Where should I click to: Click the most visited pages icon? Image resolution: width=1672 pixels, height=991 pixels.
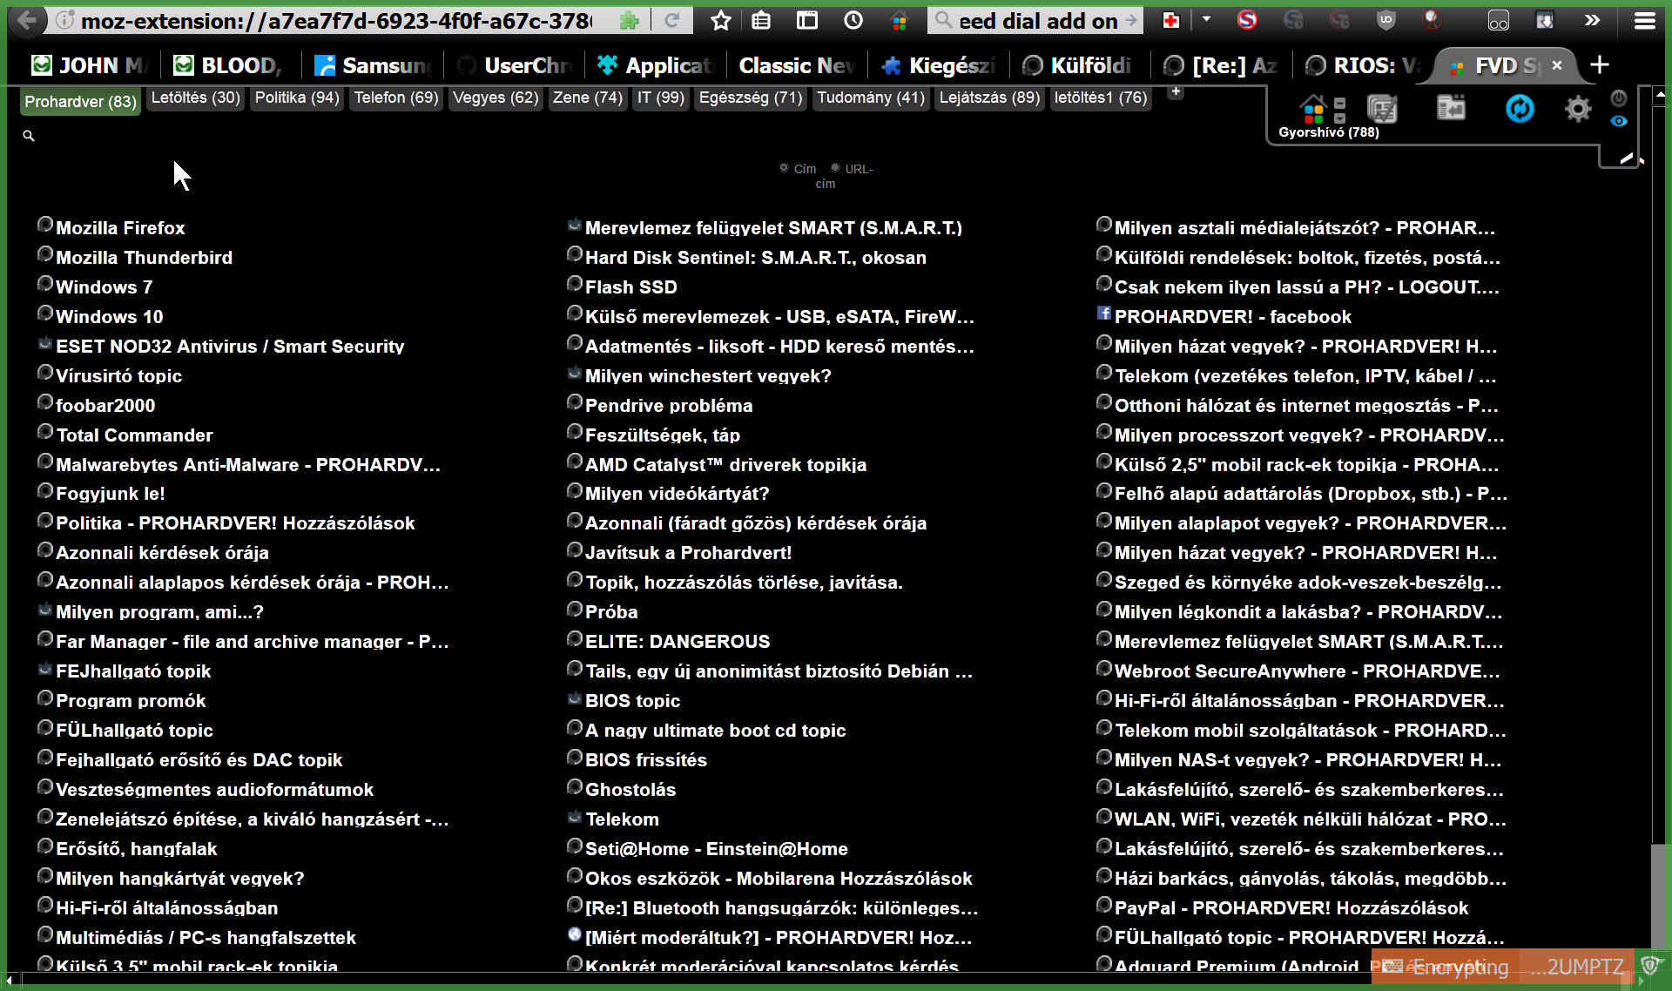click(x=1382, y=109)
